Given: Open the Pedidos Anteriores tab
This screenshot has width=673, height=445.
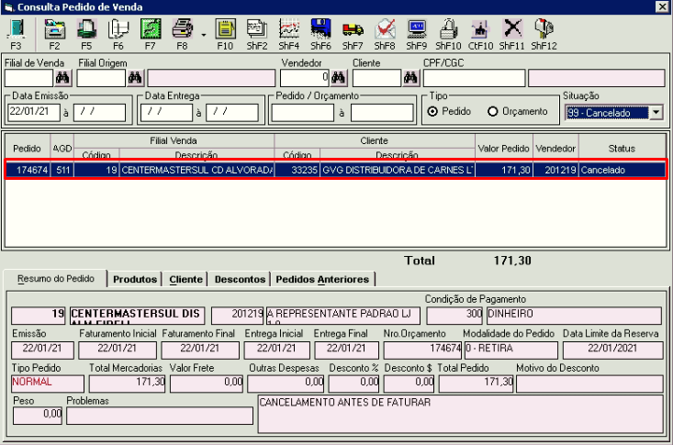Looking at the screenshot, I should click(322, 279).
